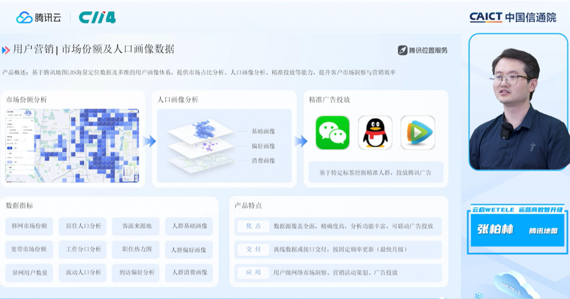
Task: Click the 产品特点 heading
Action: click(x=248, y=206)
